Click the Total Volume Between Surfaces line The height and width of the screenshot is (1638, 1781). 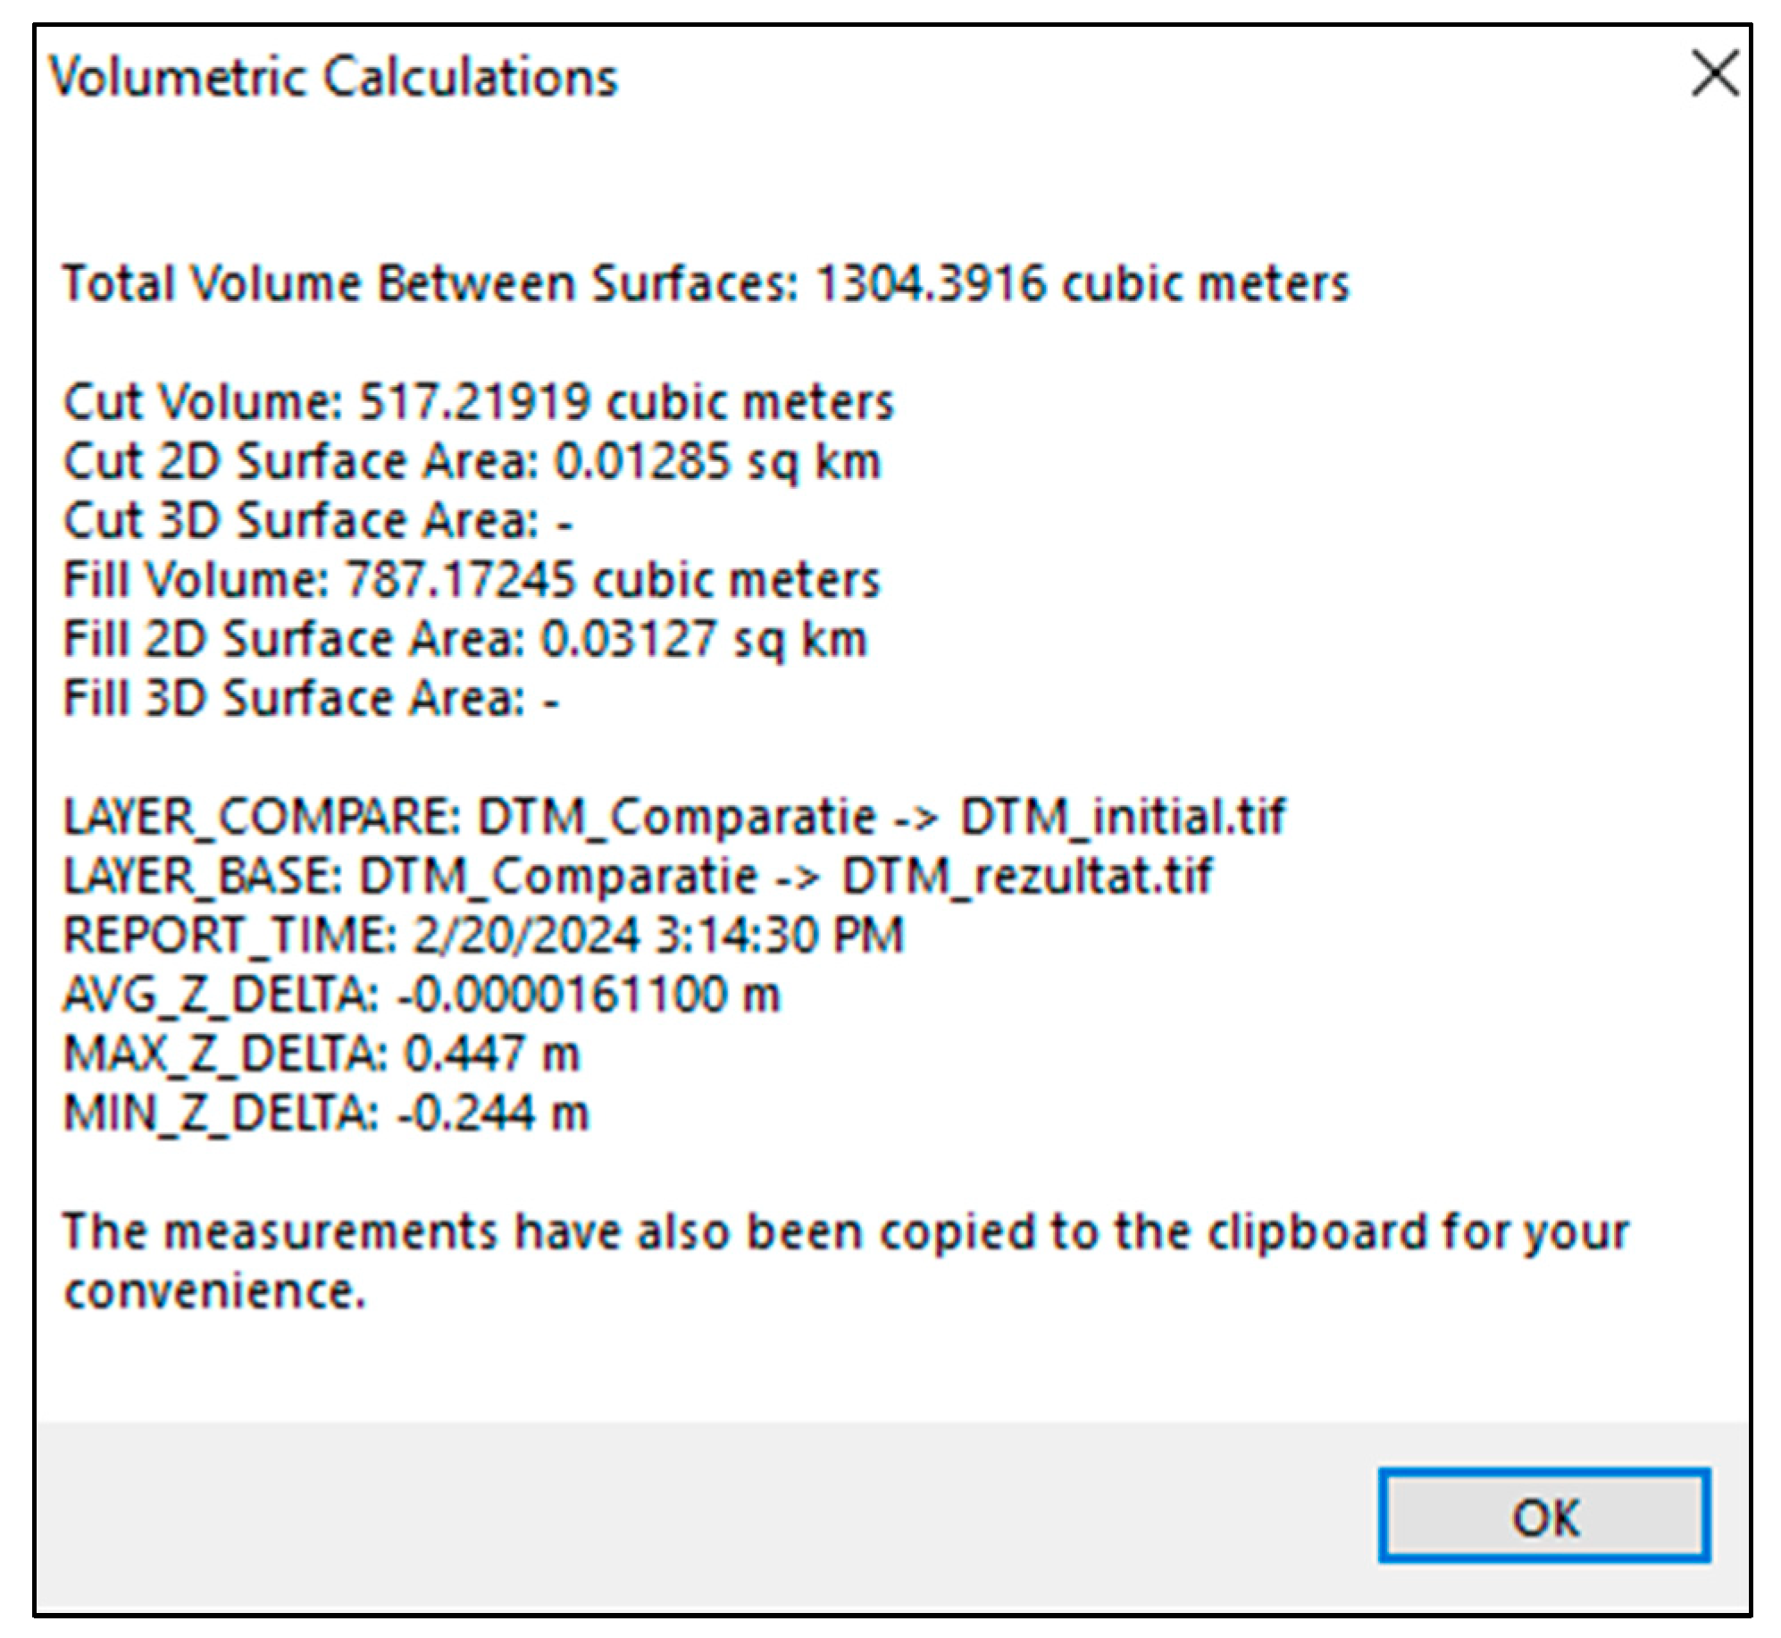pos(706,284)
